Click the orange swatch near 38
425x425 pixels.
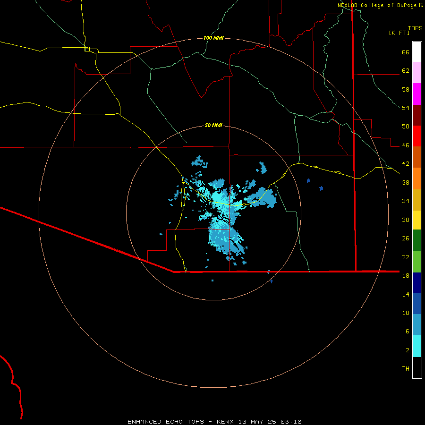pos(417,178)
